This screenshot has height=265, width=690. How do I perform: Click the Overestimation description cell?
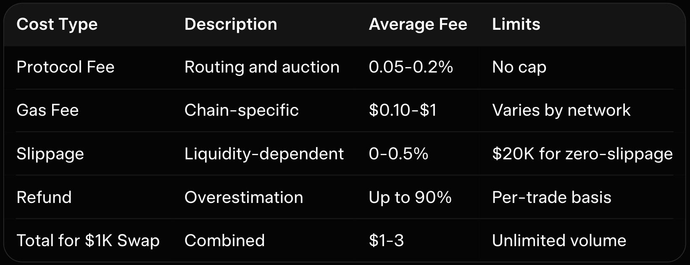click(x=244, y=197)
